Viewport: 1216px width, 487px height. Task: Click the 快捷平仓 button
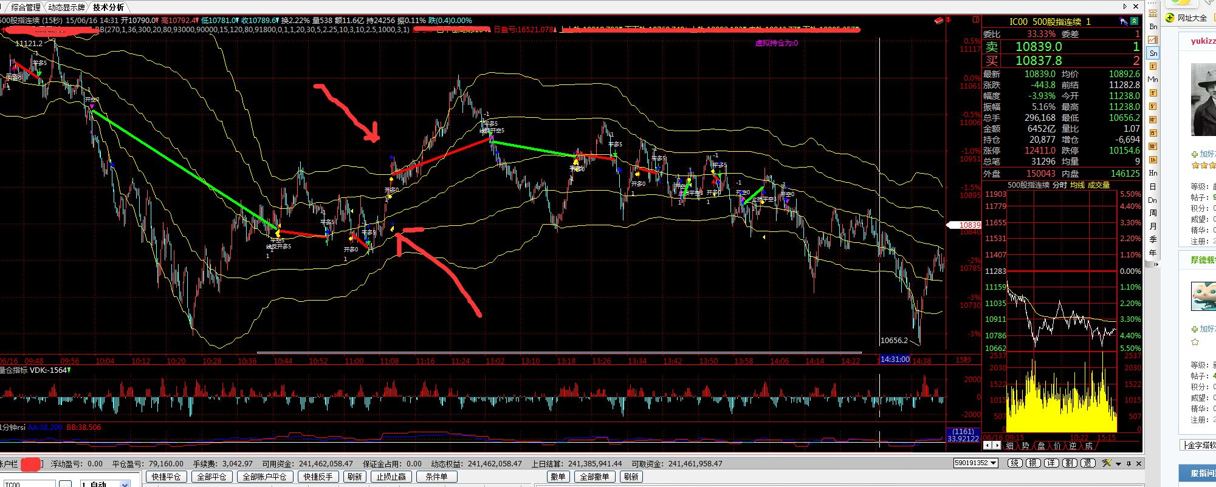(x=166, y=477)
